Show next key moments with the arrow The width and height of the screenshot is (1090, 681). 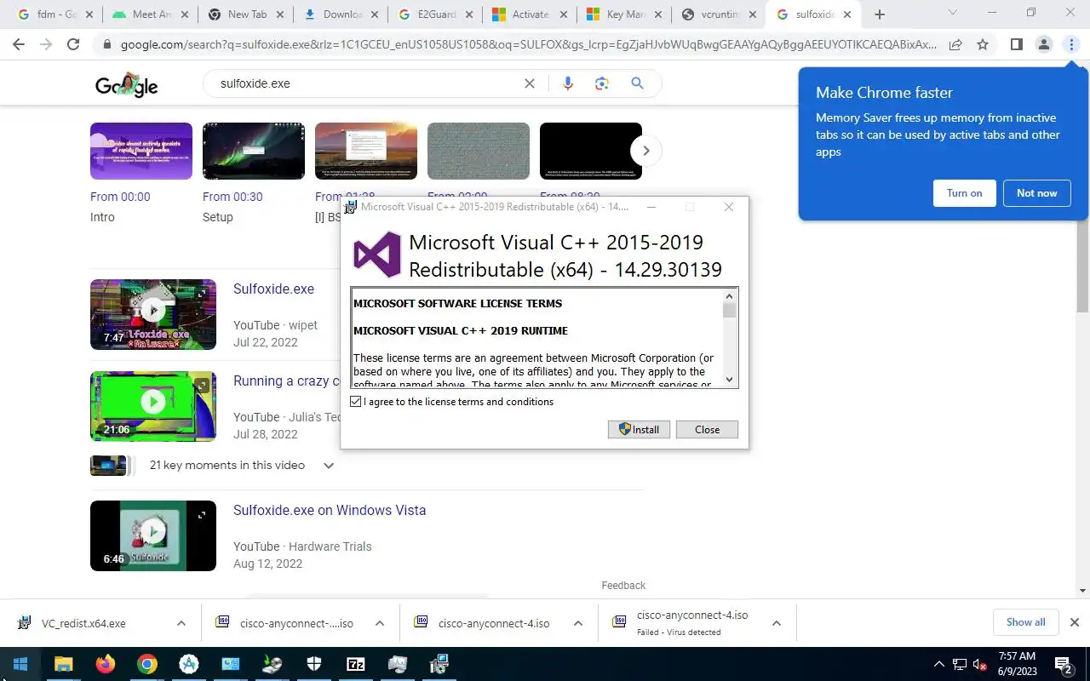[x=645, y=151]
